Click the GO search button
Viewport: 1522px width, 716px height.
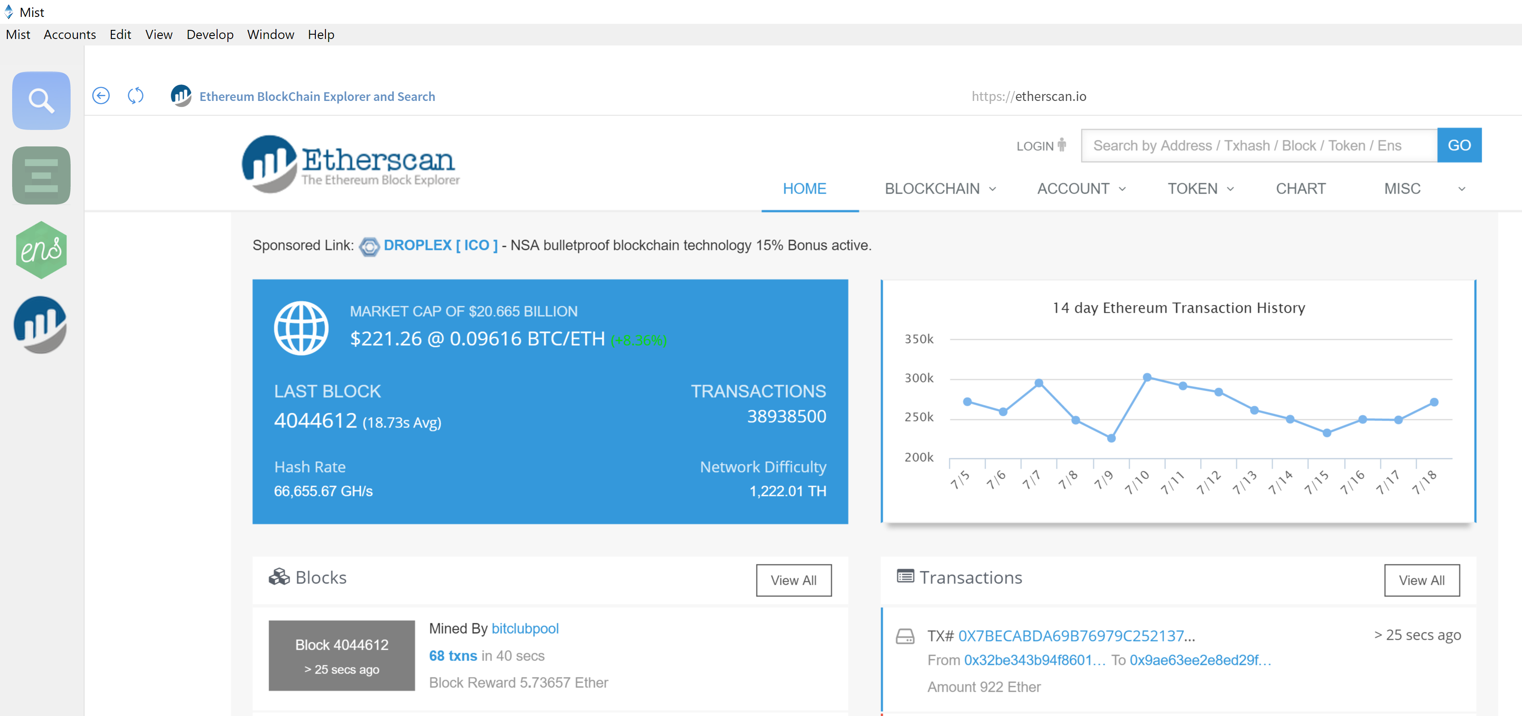tap(1459, 146)
